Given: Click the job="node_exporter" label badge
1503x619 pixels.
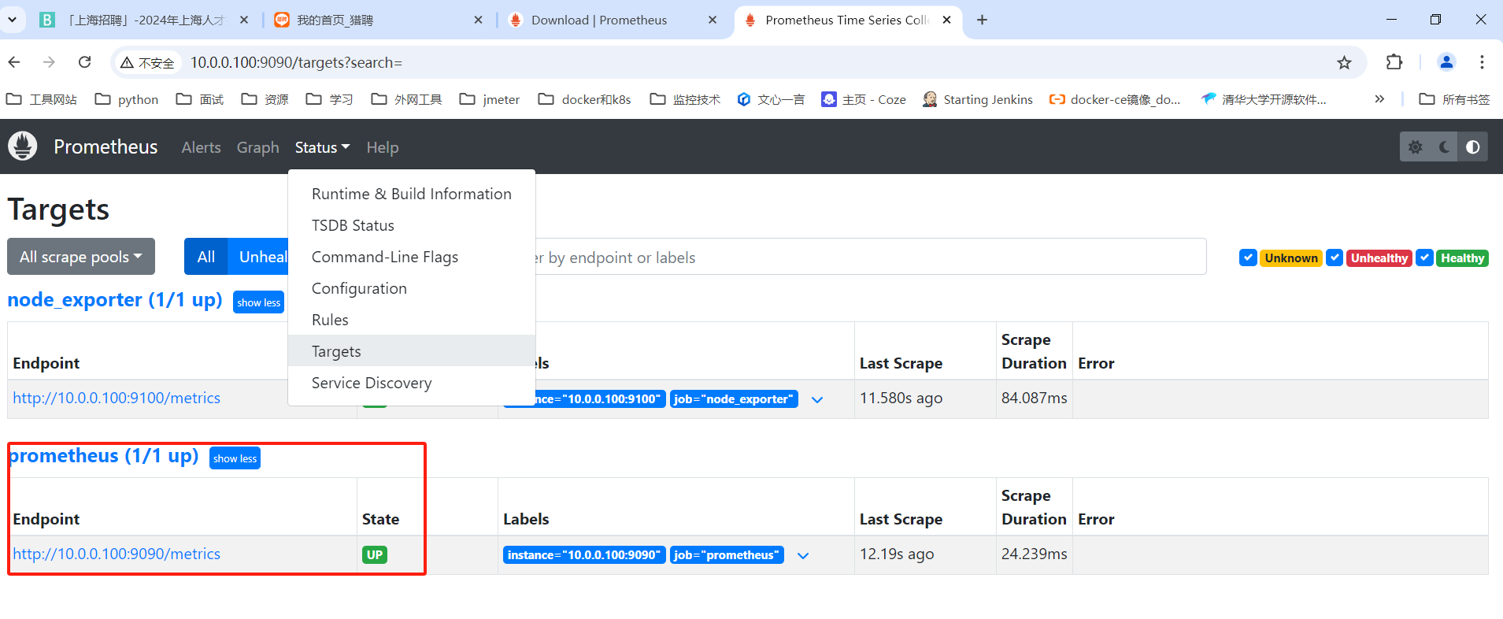Looking at the screenshot, I should (x=734, y=399).
